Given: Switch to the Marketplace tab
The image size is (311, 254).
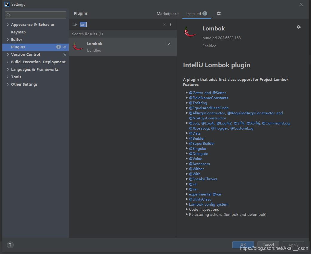Looking at the screenshot, I should [167, 14].
